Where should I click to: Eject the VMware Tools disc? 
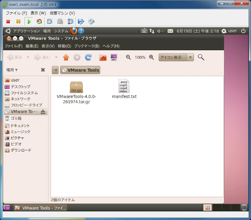[x=43, y=112]
